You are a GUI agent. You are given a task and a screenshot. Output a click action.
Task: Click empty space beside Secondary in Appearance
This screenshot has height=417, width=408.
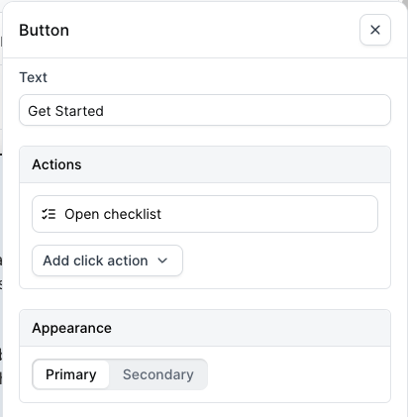[297, 374]
